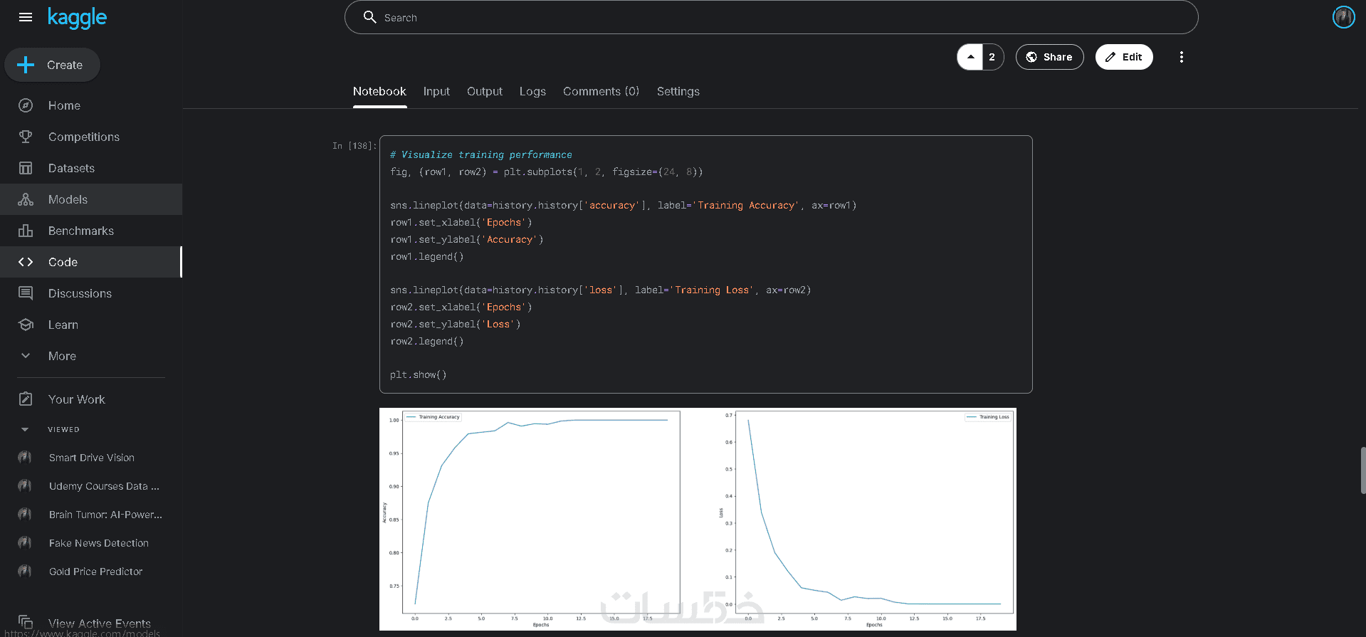This screenshot has width=1366, height=637.
Task: Open the hamburger main menu
Action: pos(26,17)
